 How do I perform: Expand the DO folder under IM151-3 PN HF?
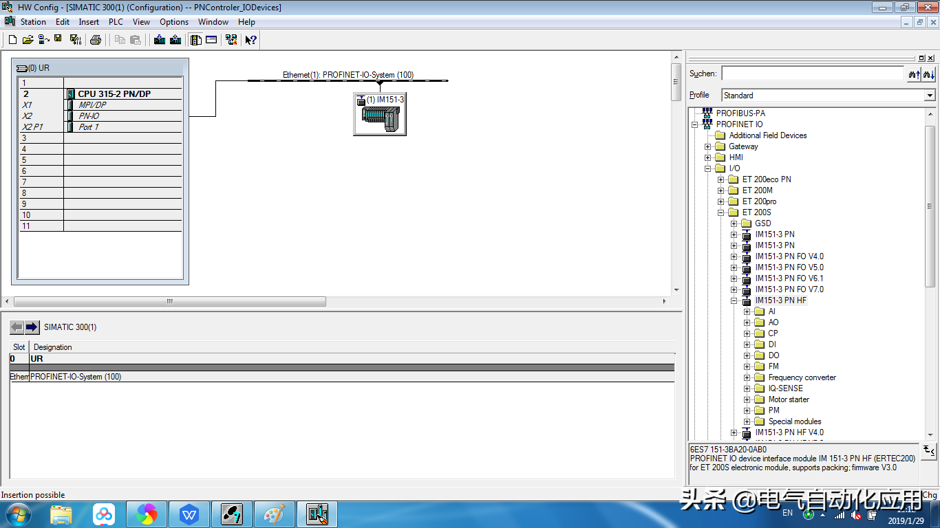point(747,355)
